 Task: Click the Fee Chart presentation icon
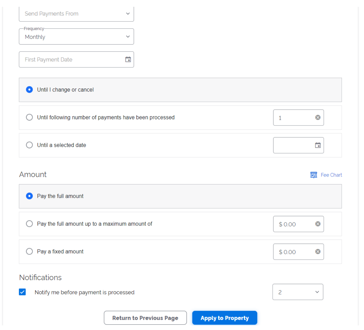point(314,175)
